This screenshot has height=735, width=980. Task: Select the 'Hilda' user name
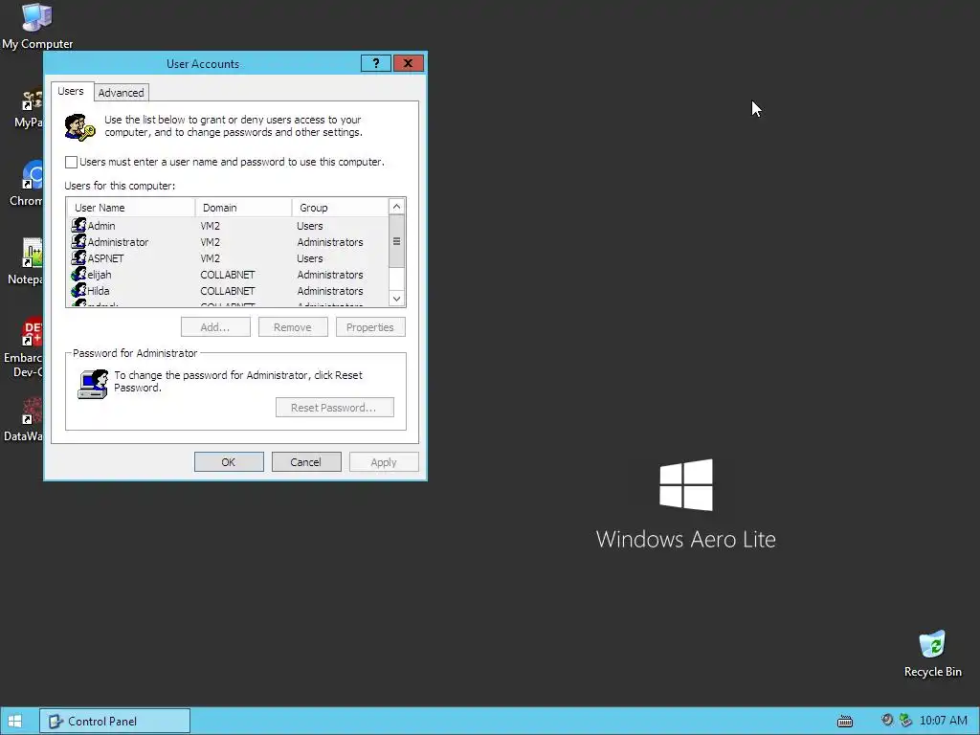tap(99, 291)
